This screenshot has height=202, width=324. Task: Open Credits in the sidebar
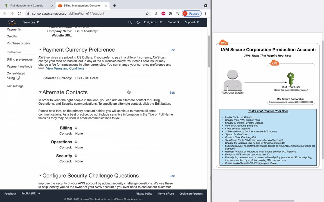(12, 36)
